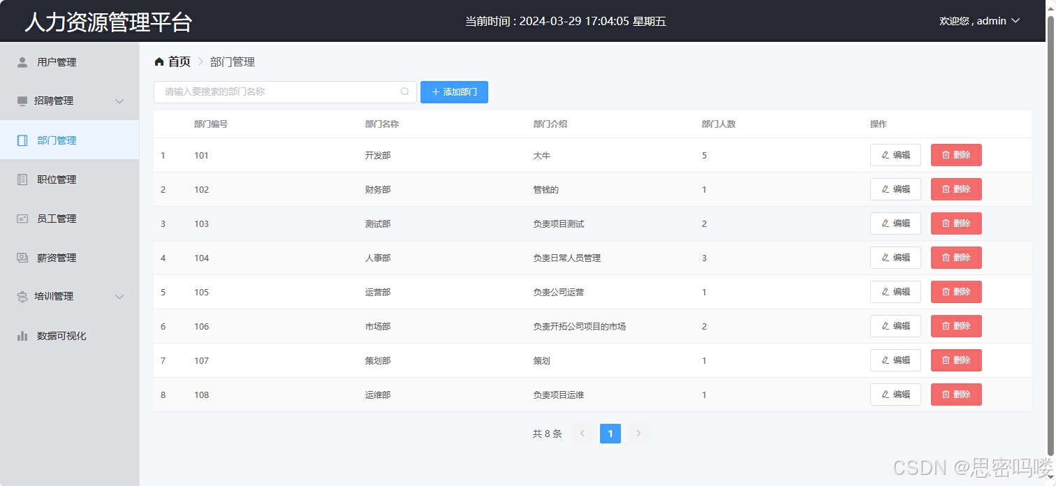Screen dimensions: 1056x486
Task: Open 薪资管理 menu item
Action: pyautogui.click(x=70, y=258)
